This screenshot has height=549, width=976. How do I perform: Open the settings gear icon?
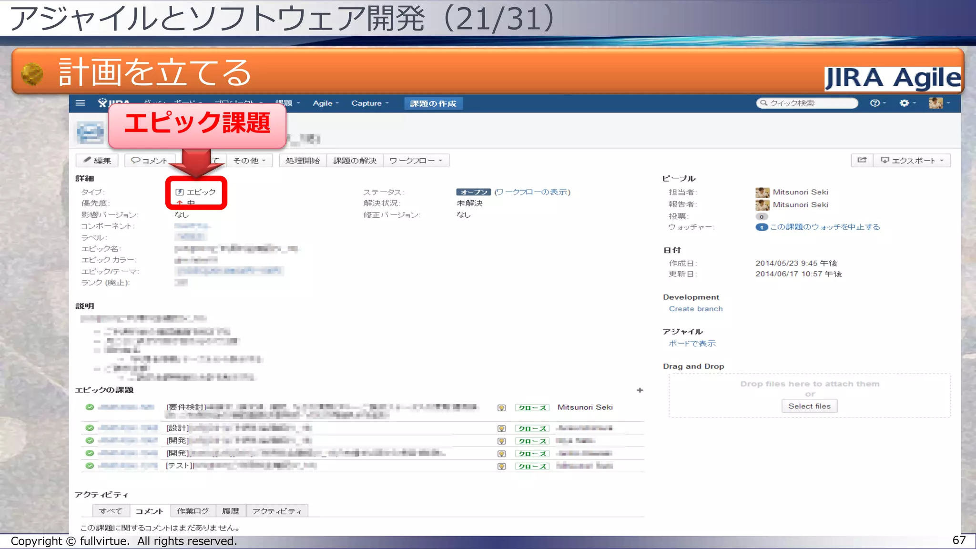coord(904,103)
